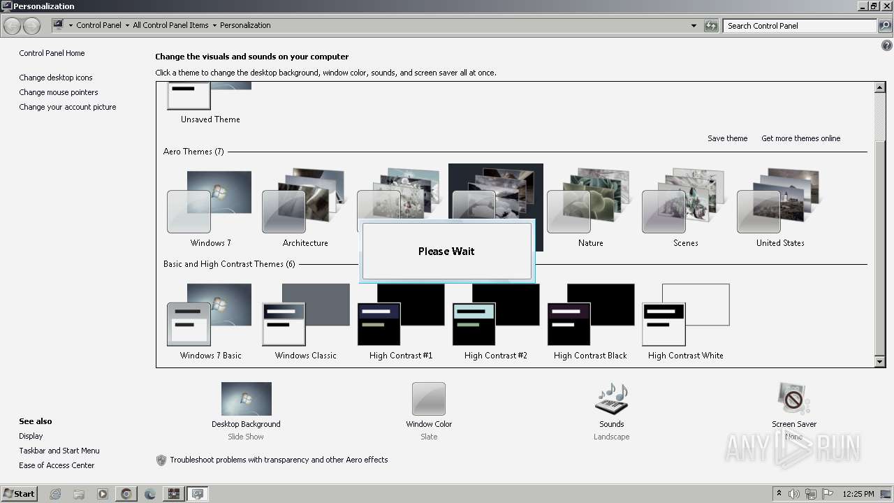Click the Show desktop button
The width and height of the screenshot is (894, 503).
coord(886,494)
